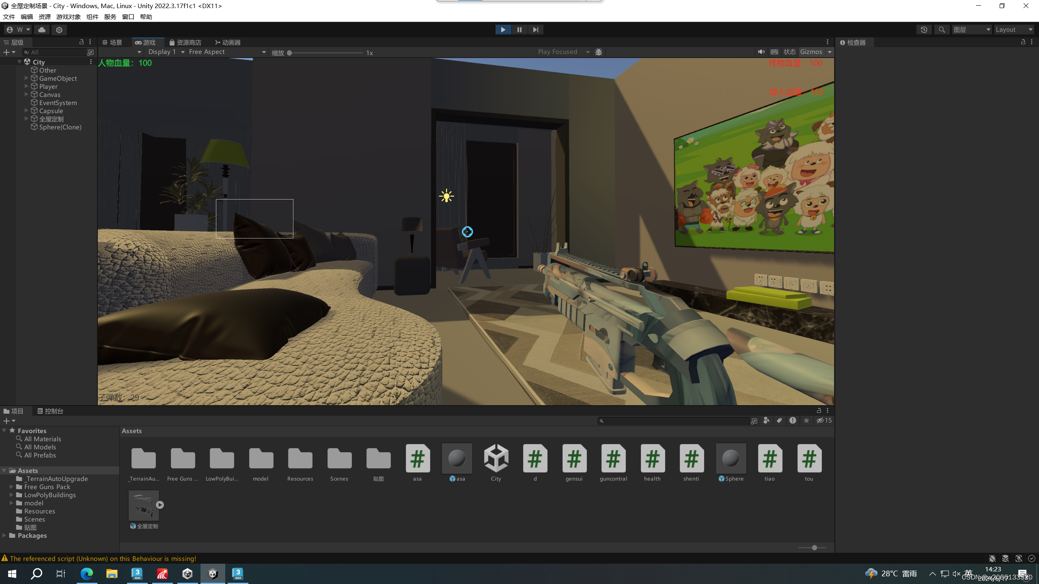Open the undo history icon
This screenshot has width=1039, height=584.
(924, 30)
